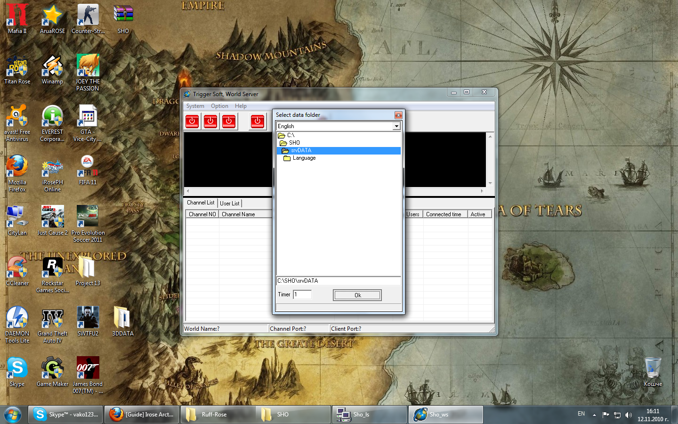Click the horizontal scrollbar under the log area
Image resolution: width=678 pixels, height=424 pixels.
[226, 190]
